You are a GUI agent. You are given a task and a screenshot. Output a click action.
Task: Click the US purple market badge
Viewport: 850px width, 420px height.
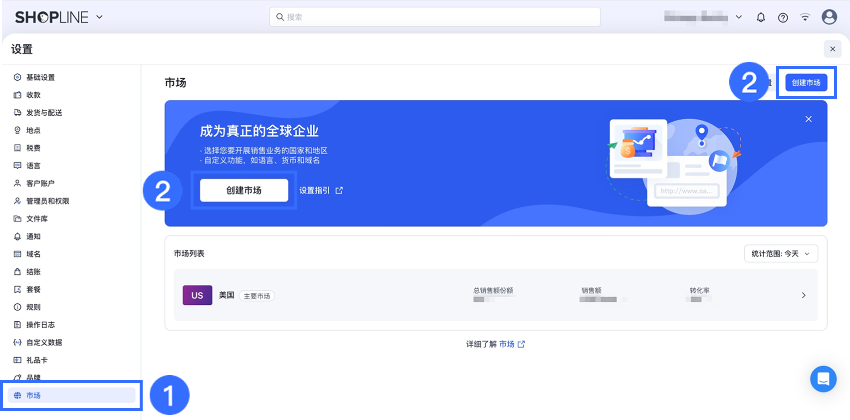[x=198, y=295]
